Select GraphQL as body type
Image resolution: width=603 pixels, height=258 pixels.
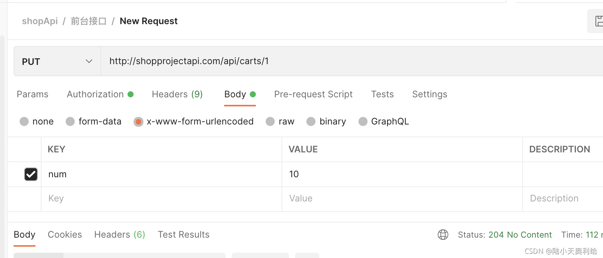(363, 121)
